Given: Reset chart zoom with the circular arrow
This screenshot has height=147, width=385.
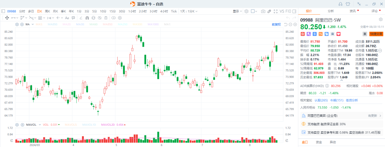Looking at the screenshot, I should [x=286, y=24].
